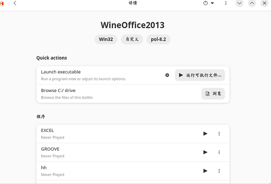Image resolution: width=271 pixels, height=184 pixels.
Task: Open the hh three-dot options menu
Action: click(219, 171)
